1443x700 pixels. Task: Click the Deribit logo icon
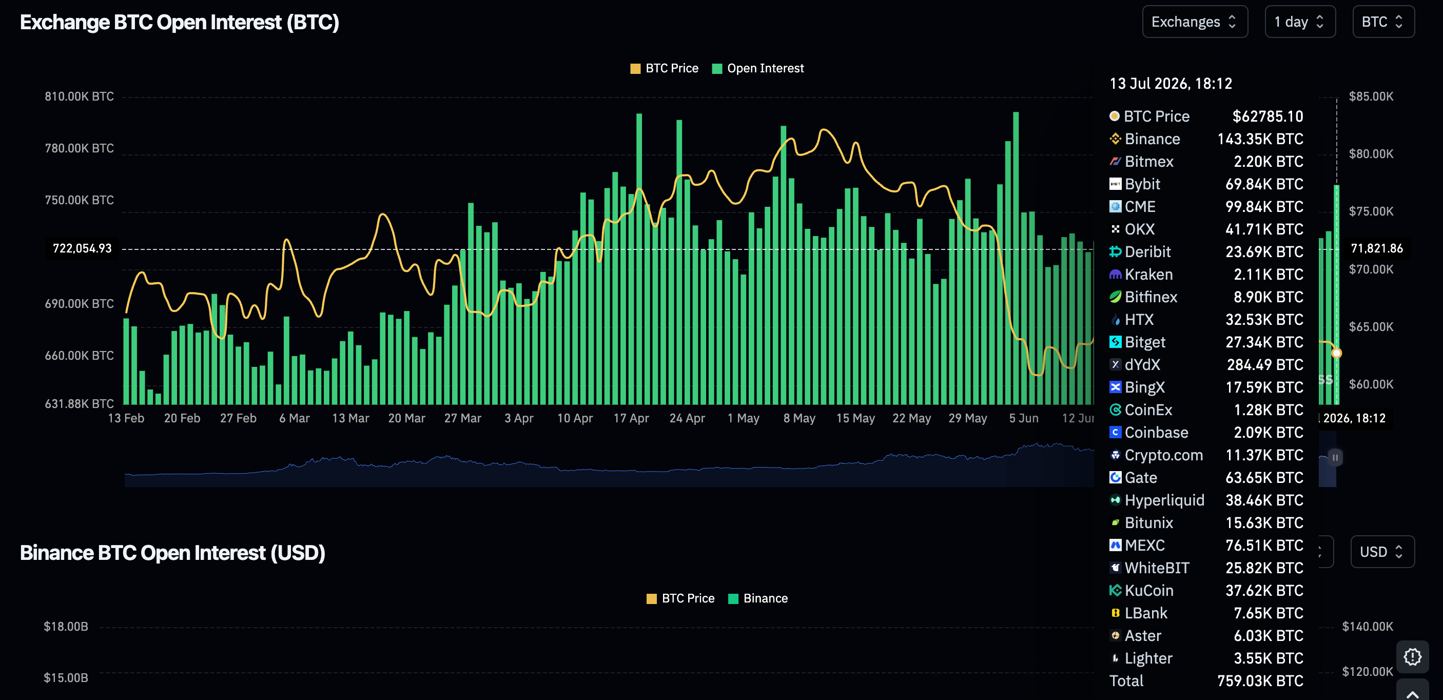pos(1115,251)
